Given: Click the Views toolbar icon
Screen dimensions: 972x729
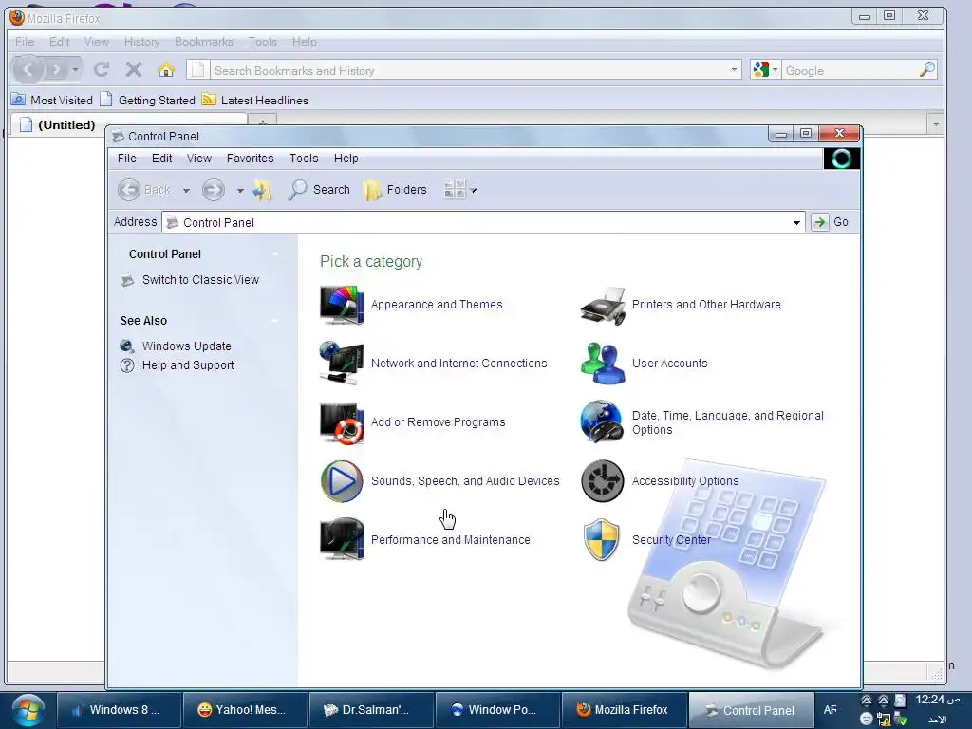Looking at the screenshot, I should click(x=455, y=190).
